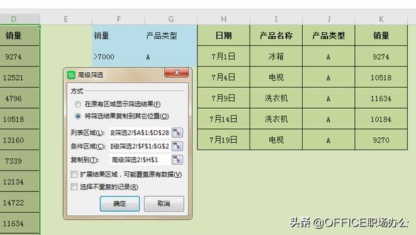Image resolution: width=416 pixels, height=235 pixels.
Task: Click the 电视 cell in 7月19日 row
Action: (276, 140)
